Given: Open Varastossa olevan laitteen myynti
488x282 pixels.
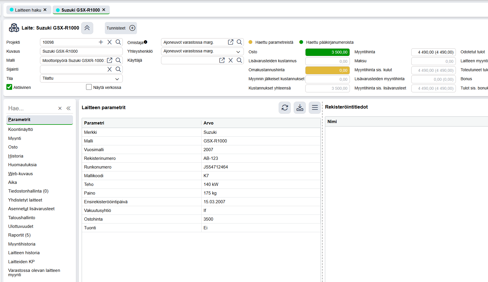Looking at the screenshot, I should (34, 272).
